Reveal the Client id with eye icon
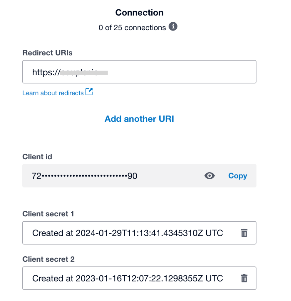Screen dimensions: 291x301 [x=209, y=176]
